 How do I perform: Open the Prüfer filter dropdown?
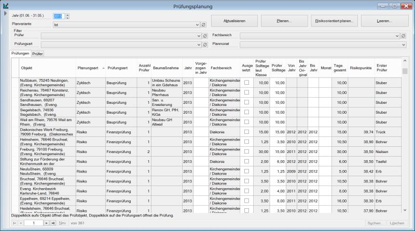point(199,36)
